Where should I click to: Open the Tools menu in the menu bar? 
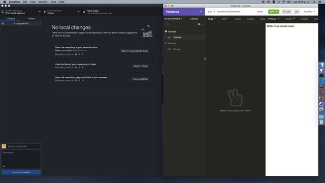(x=53, y=2)
